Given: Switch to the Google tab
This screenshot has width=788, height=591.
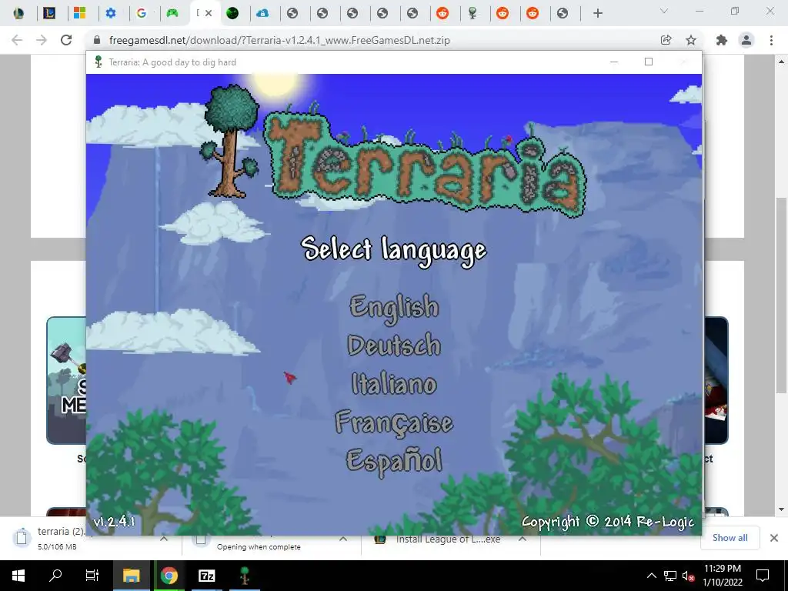Looking at the screenshot, I should [x=142, y=13].
